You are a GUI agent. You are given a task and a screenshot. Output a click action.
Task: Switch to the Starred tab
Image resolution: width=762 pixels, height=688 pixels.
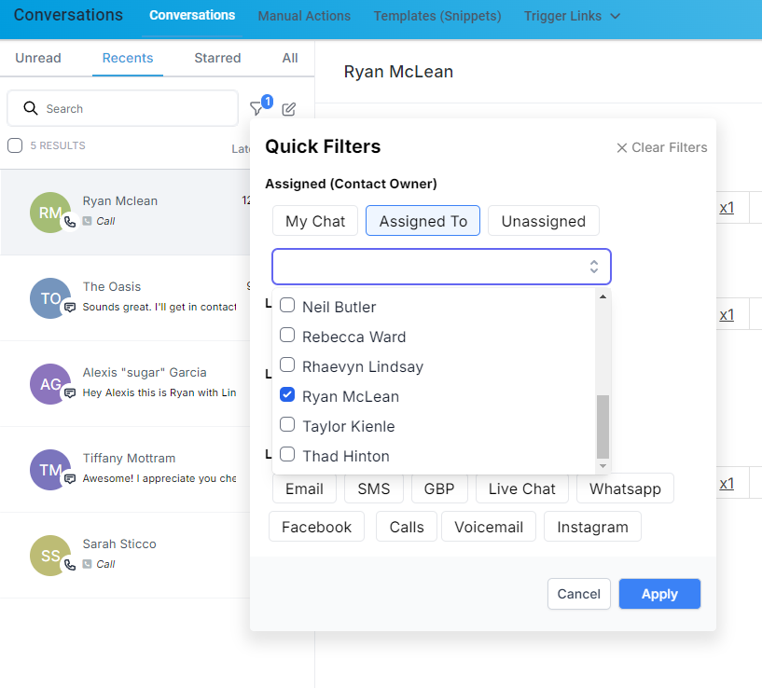coord(217,58)
